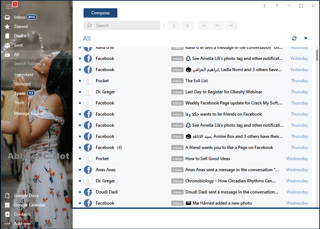The height and width of the screenshot is (229, 320).
Task: Click the refresh sync icon
Action: click(294, 38)
